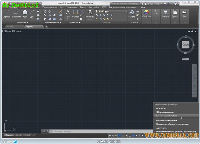This screenshot has height=144, width=200.
Task: Toggle МОДЕЛЬ model space button
Action: pyautogui.click(x=112, y=135)
